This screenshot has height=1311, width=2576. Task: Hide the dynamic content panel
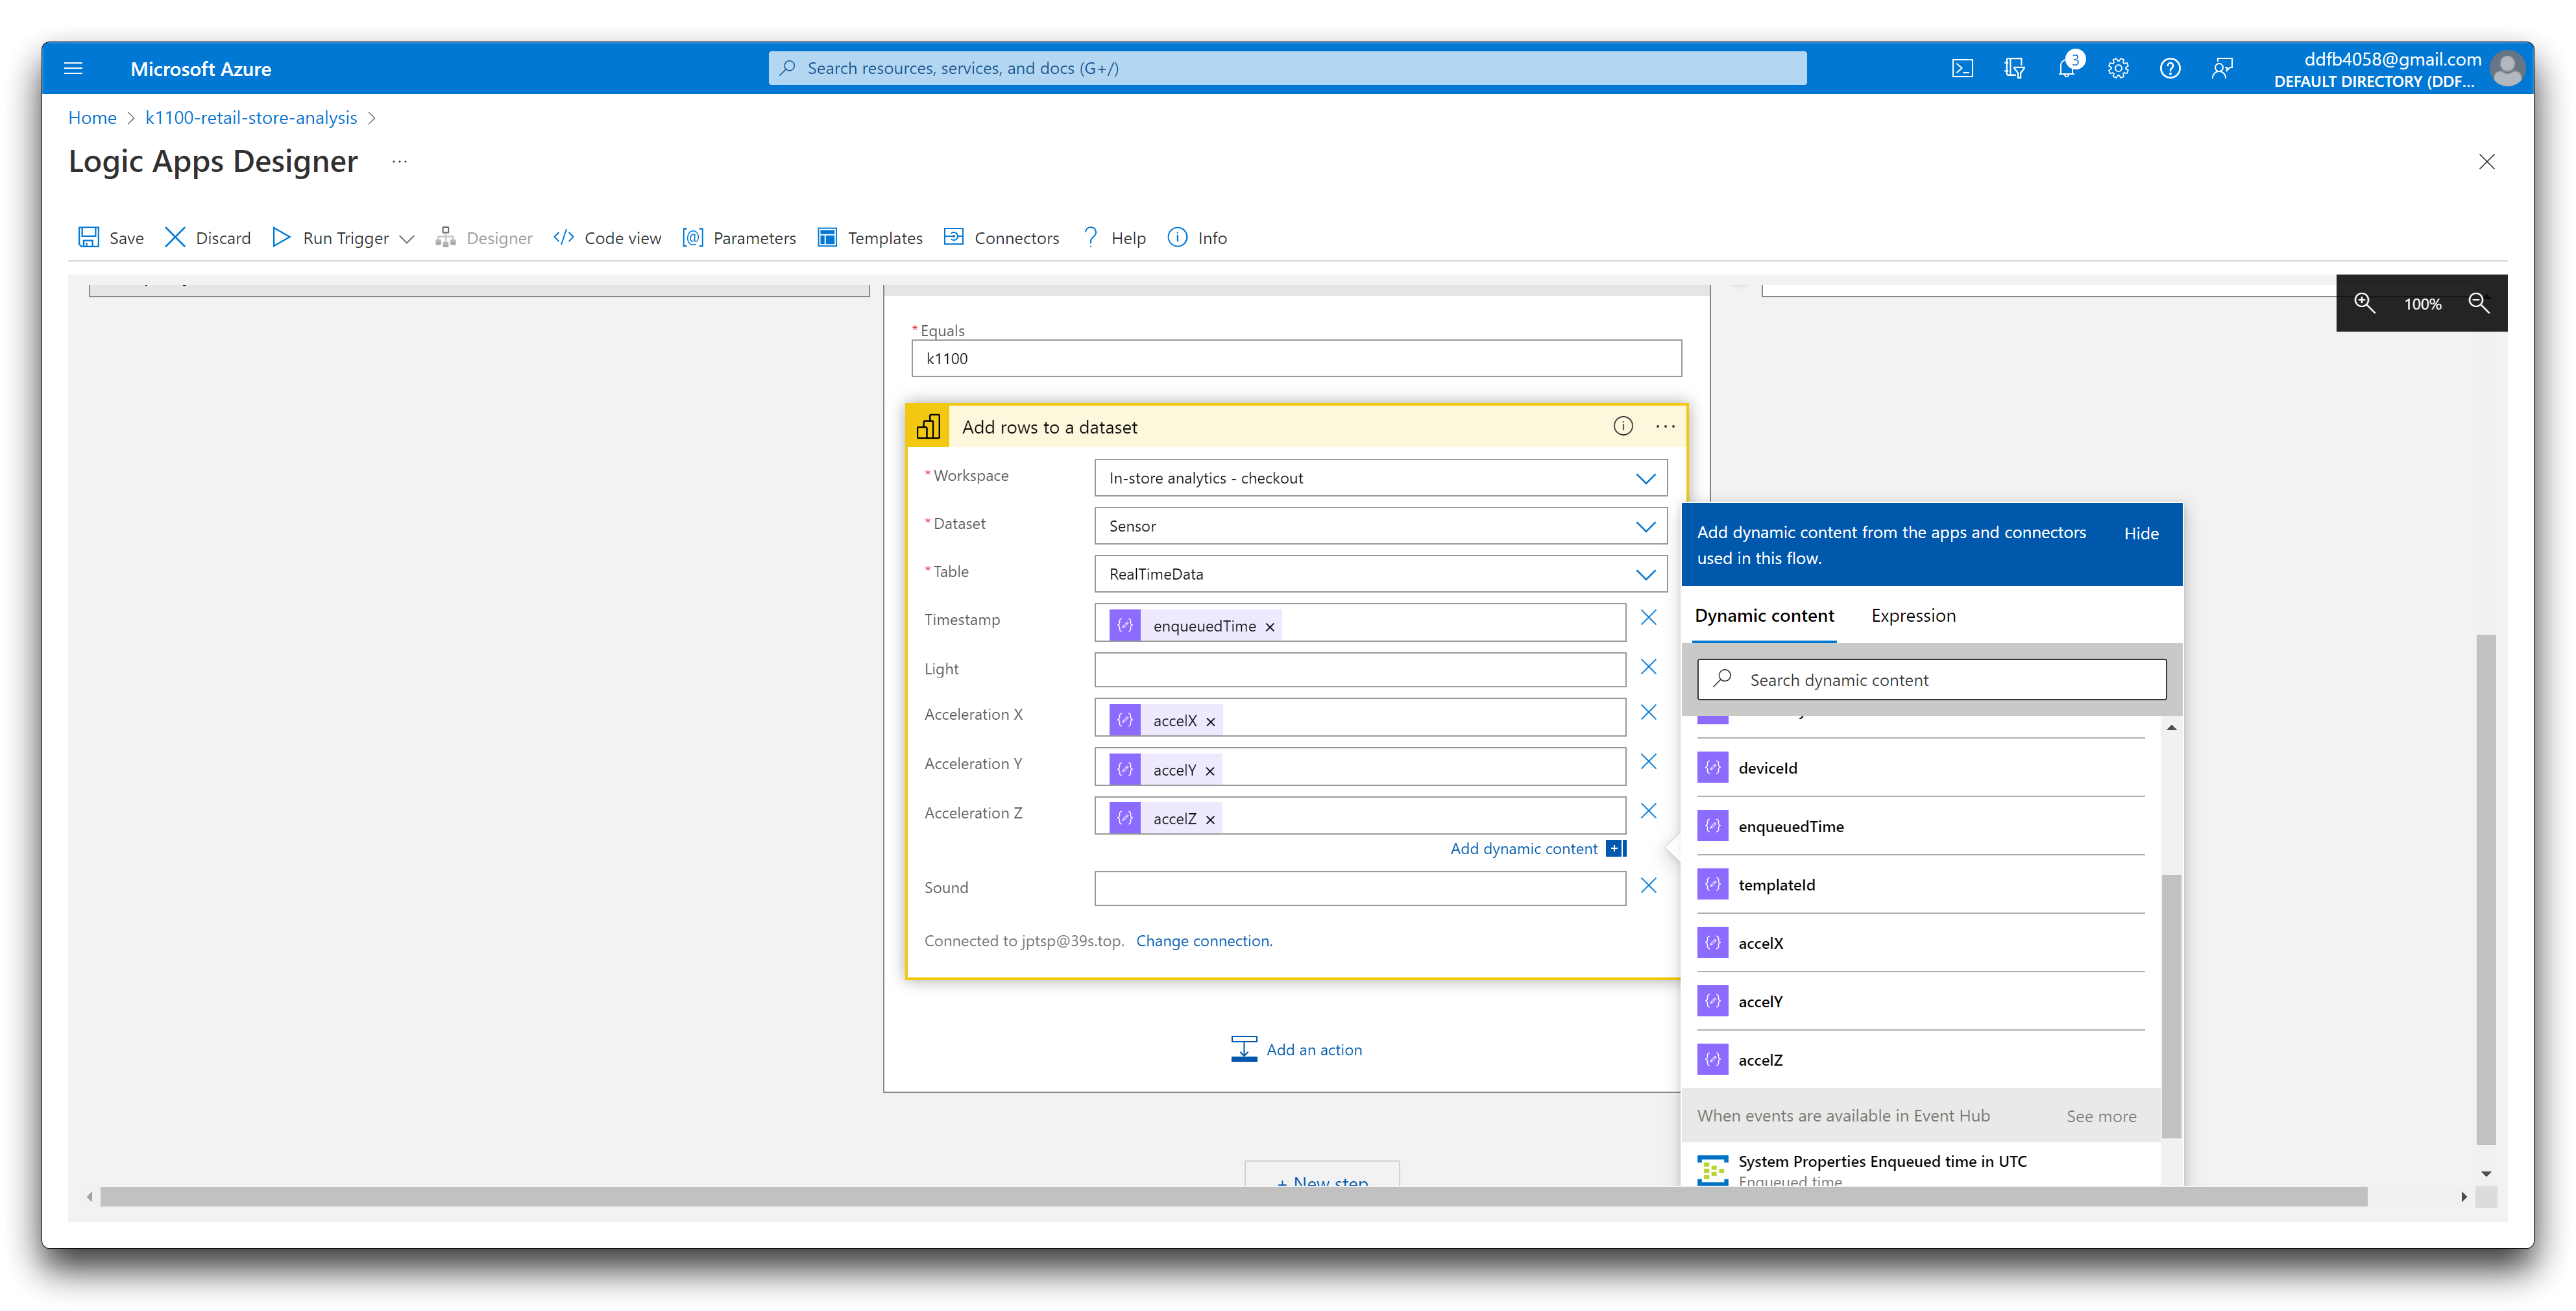(2140, 533)
